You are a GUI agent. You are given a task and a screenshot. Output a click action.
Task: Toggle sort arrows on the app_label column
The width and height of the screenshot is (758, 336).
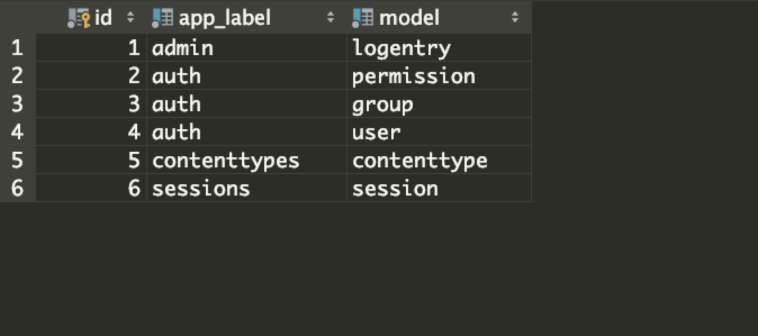331,18
